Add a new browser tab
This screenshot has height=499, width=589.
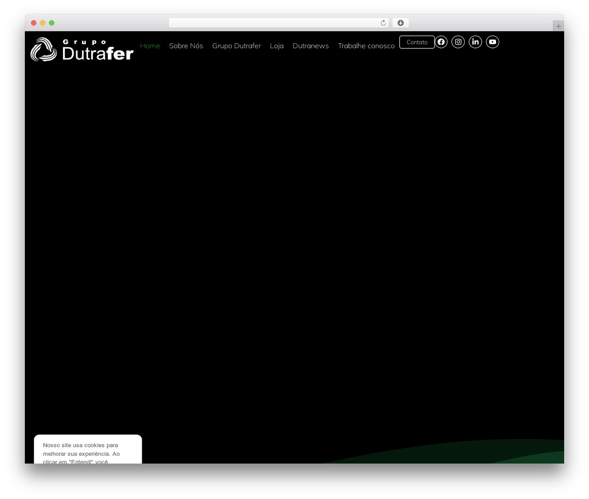[x=558, y=26]
